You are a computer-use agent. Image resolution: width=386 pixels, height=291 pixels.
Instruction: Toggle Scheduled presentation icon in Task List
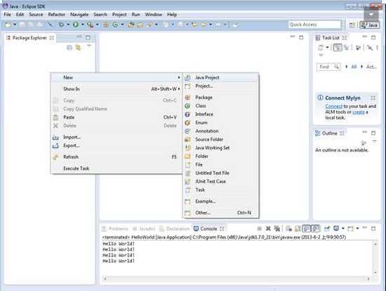click(347, 48)
